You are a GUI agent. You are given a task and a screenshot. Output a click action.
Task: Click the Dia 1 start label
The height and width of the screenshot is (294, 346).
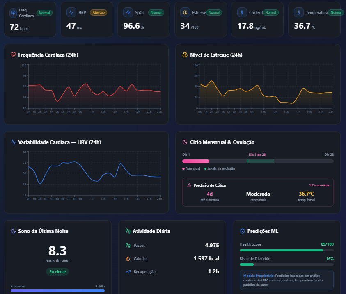[x=186, y=155]
